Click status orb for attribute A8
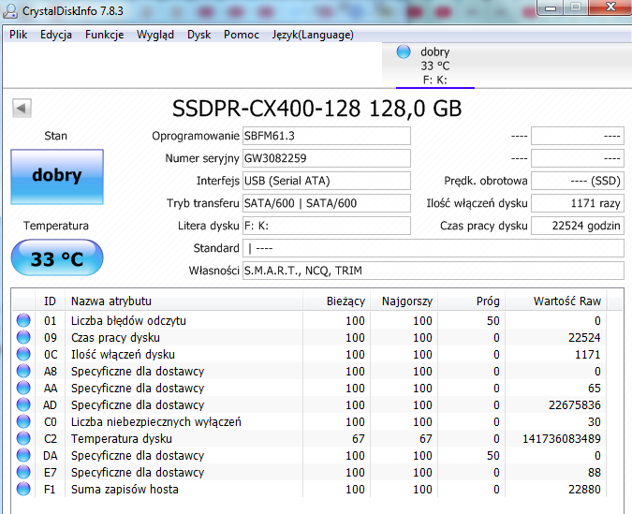 (x=23, y=371)
